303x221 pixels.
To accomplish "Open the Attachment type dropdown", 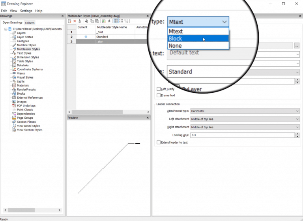I will tap(245, 111).
